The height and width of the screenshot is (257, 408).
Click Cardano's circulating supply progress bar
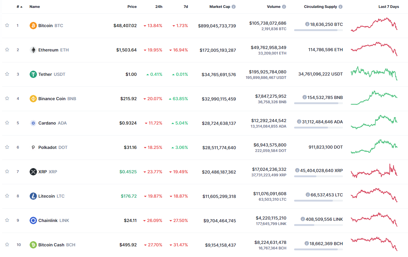[x=319, y=128]
